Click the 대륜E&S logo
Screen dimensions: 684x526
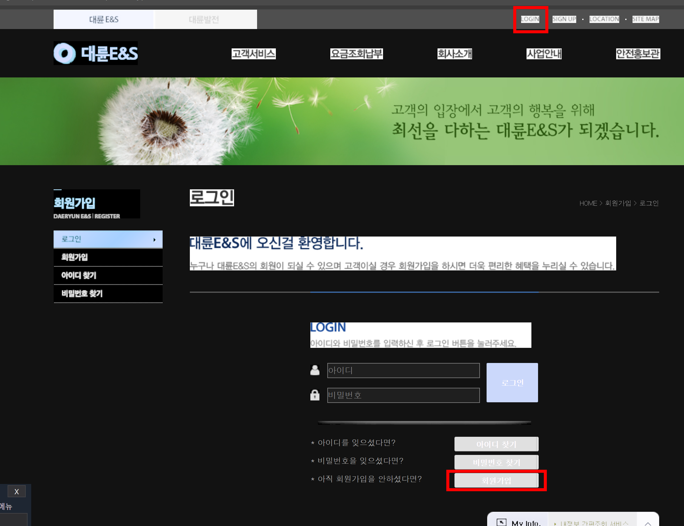tap(95, 53)
